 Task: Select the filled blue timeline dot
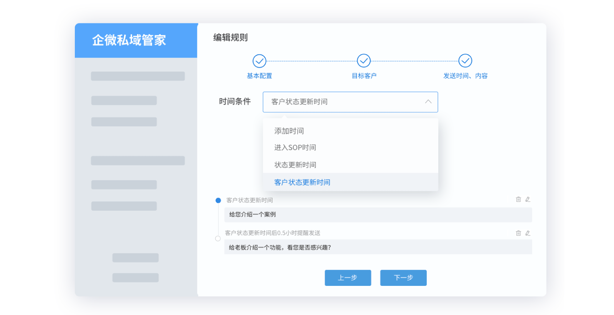click(218, 200)
